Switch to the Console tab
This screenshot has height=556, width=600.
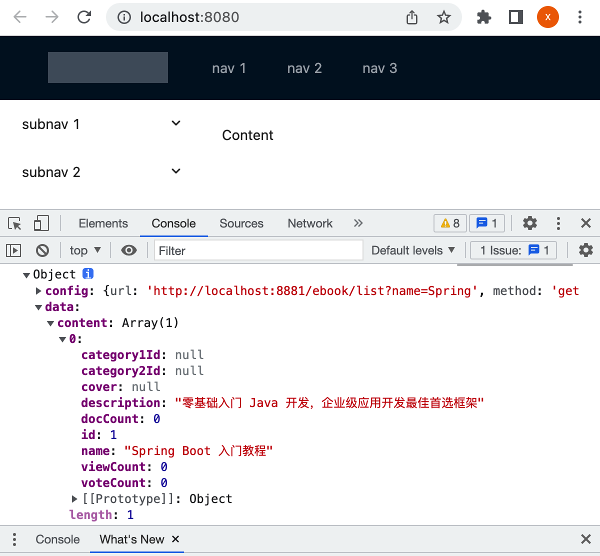[173, 223]
